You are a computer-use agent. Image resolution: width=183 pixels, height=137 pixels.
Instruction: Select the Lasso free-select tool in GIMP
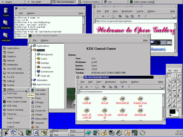179,76
